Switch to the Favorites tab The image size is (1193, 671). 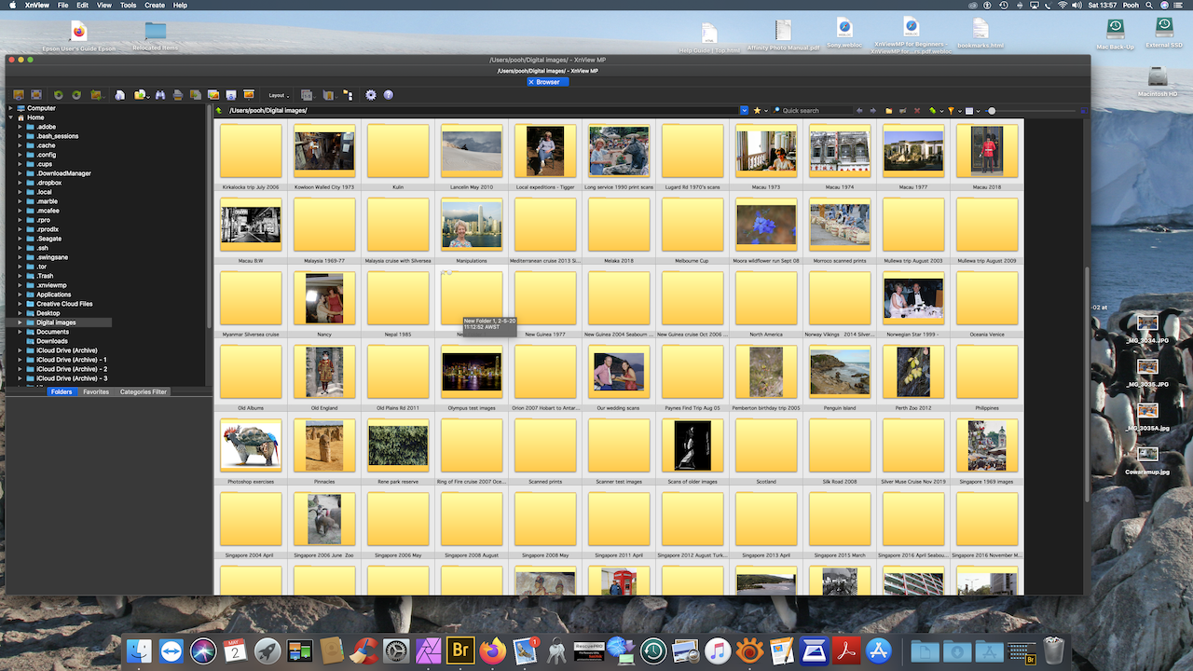click(96, 392)
